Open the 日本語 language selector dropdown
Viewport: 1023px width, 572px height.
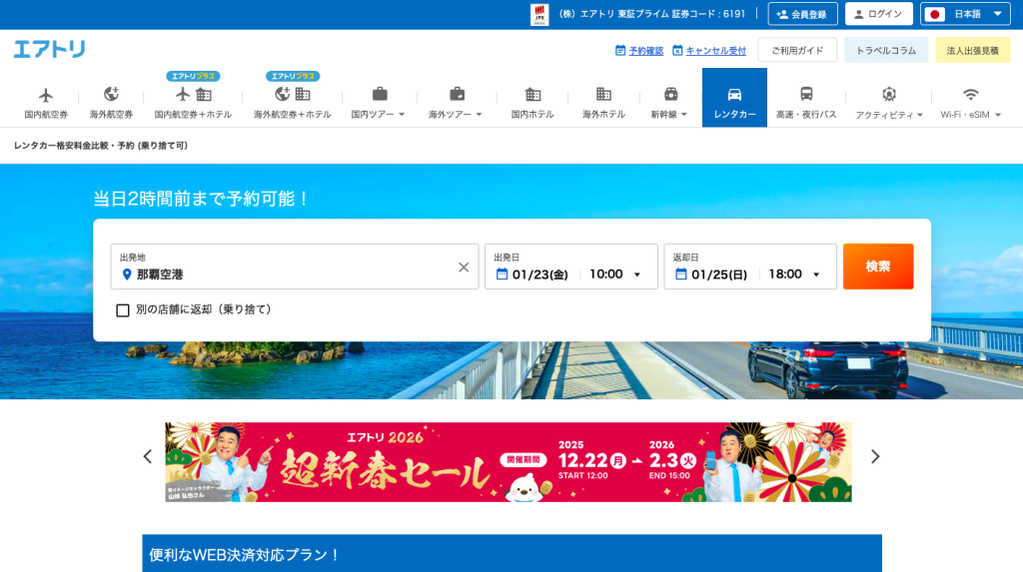point(965,14)
